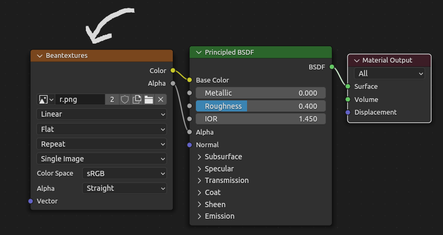Click the Displacement input socket
Screen dimensions: 443x235
(x=348, y=113)
